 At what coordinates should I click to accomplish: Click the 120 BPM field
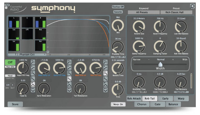point(8,85)
